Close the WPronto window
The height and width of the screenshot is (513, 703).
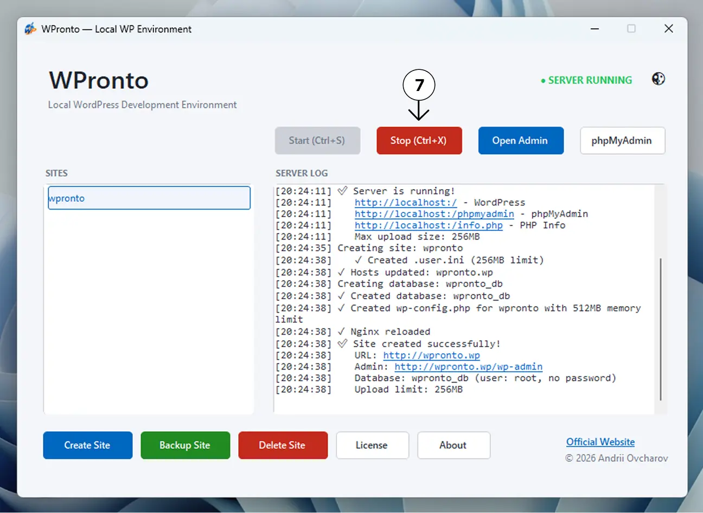click(x=669, y=29)
